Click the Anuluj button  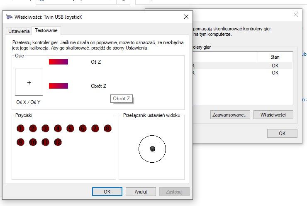[x=141, y=192]
